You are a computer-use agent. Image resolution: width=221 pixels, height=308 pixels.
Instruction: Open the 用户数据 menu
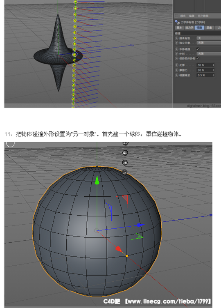(203, 16)
